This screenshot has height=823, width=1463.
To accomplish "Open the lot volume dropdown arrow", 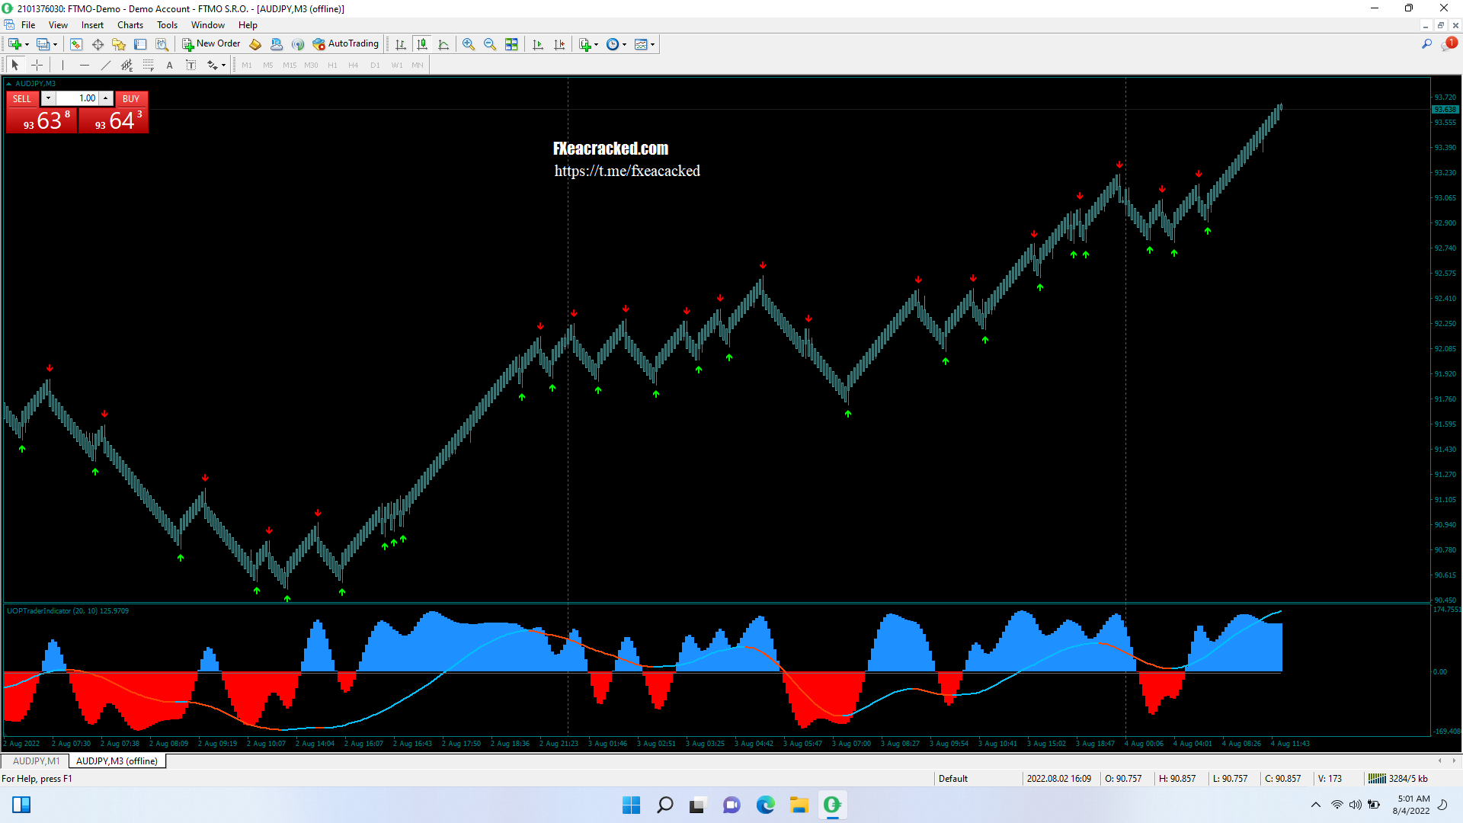I will [x=48, y=98].
